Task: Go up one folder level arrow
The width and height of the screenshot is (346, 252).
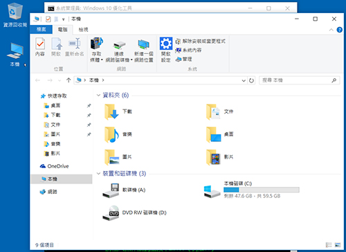Action: pyautogui.click(x=69, y=80)
